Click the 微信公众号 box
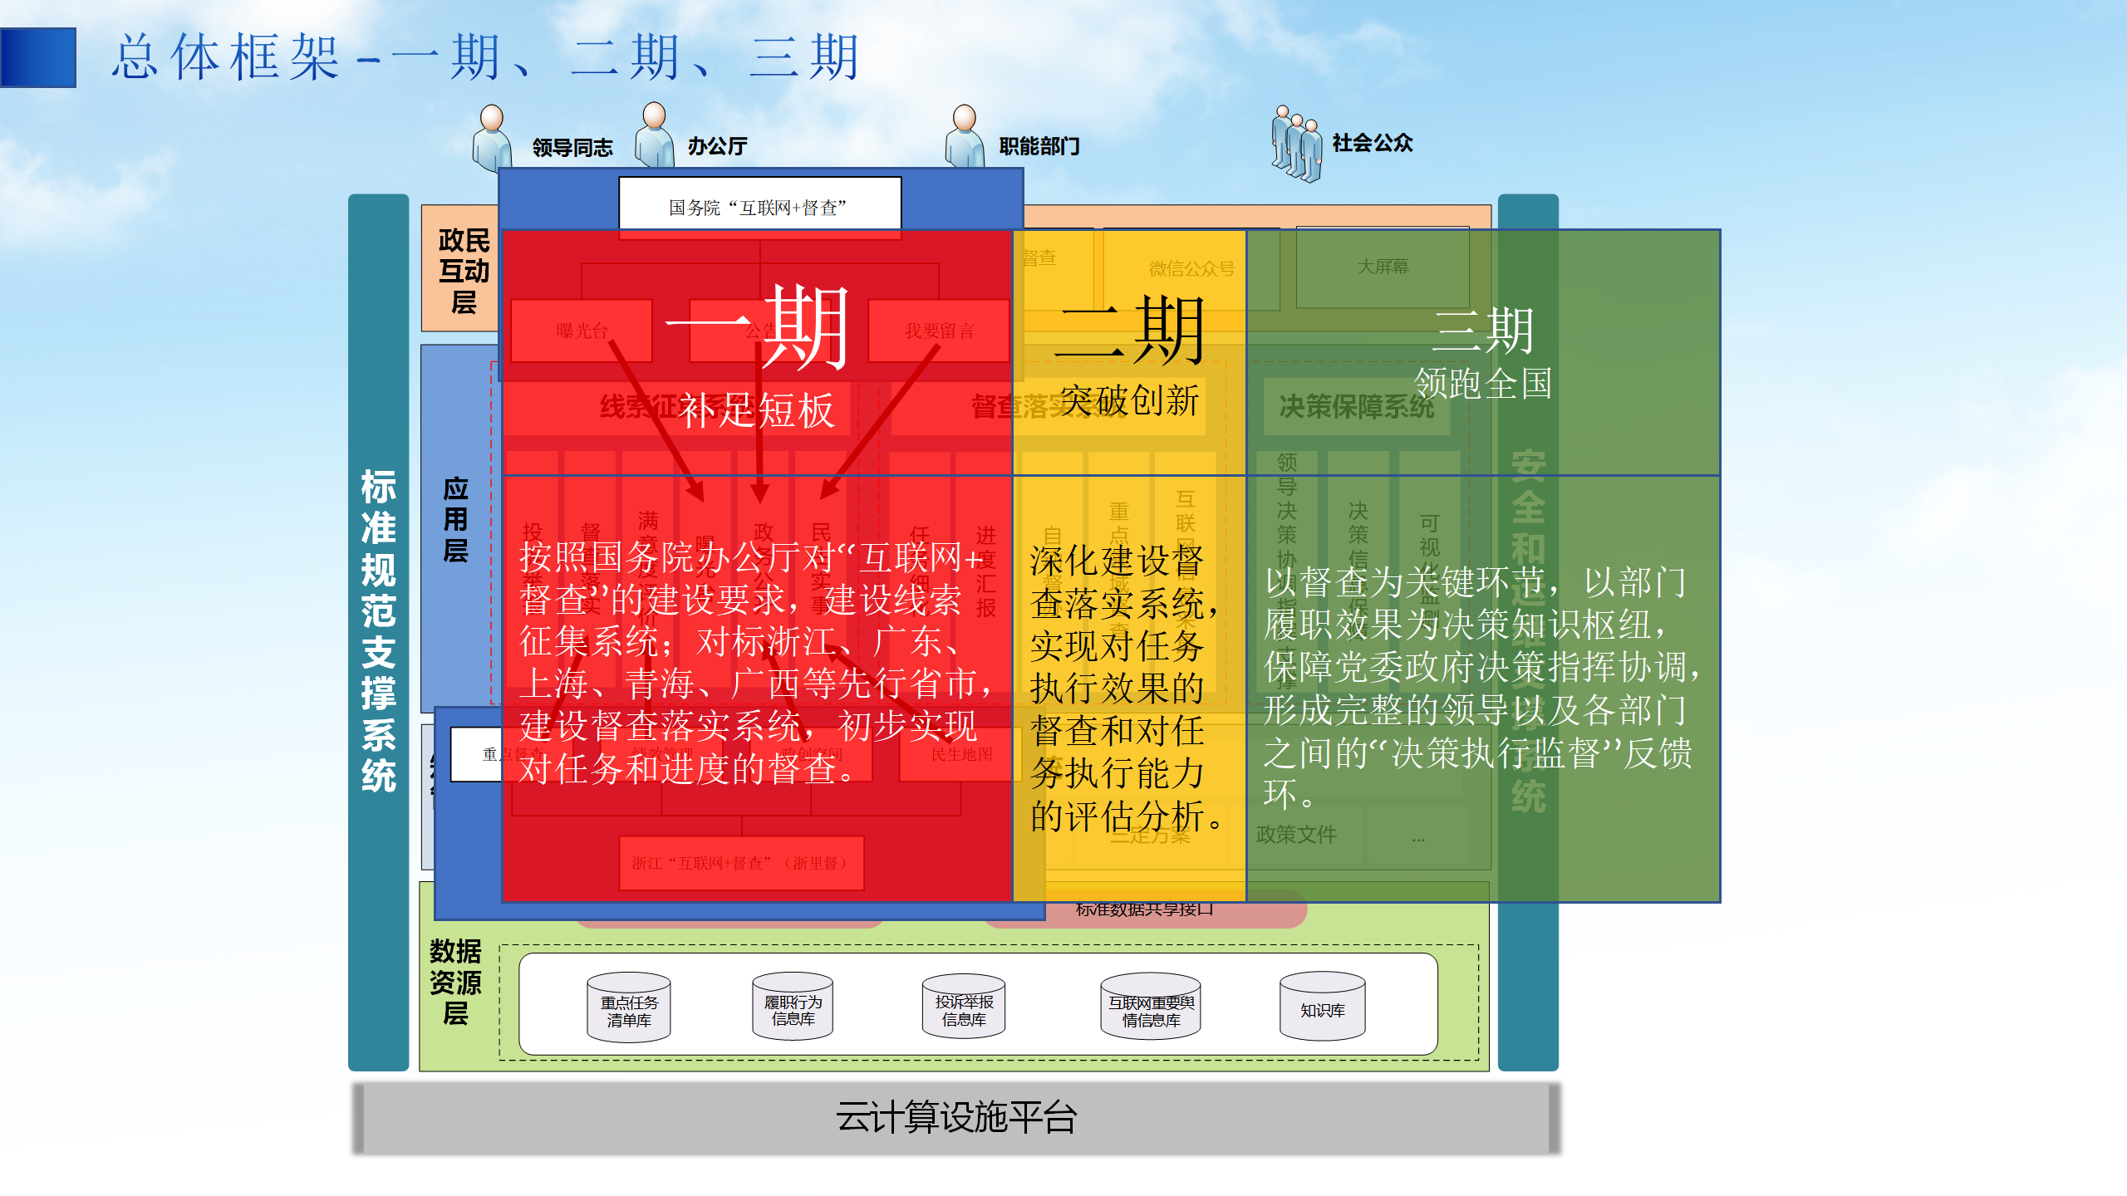 pyautogui.click(x=1191, y=268)
